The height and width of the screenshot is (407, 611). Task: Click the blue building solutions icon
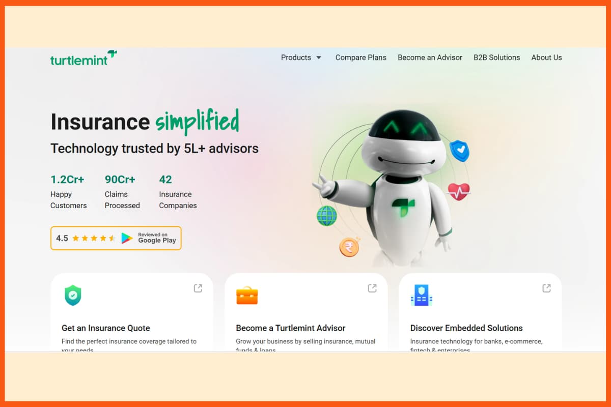coord(422,295)
